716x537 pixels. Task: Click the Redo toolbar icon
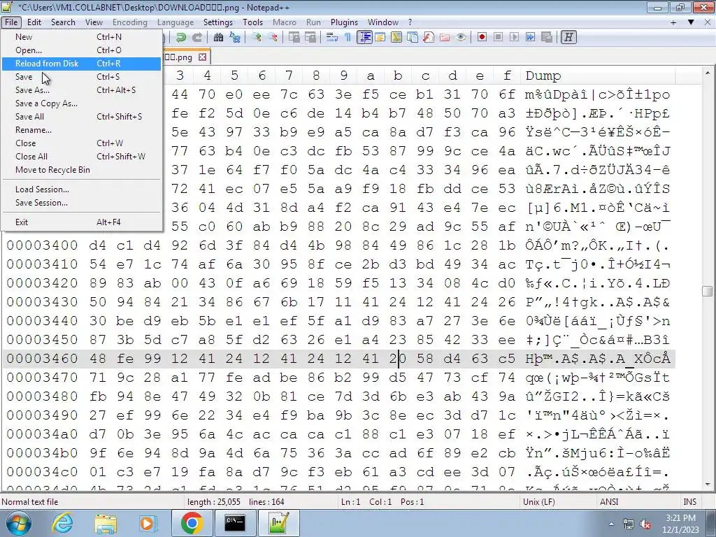click(x=196, y=38)
